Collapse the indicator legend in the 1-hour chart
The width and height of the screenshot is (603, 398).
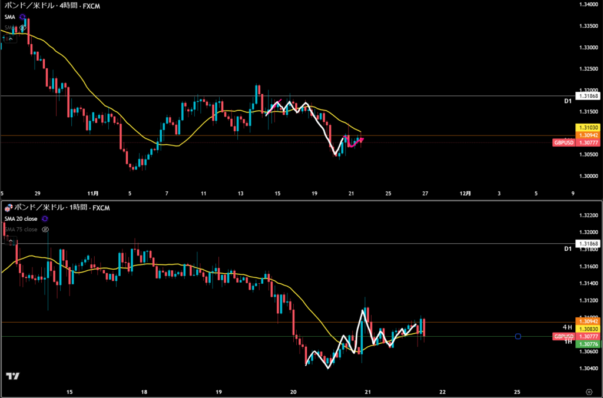pos(10,240)
